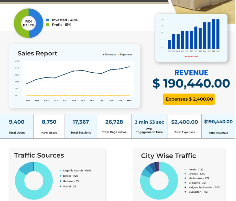Image resolution: width=236 pixels, height=201 pixels.
Task: Select the Total Users 9,400 tile
Action: pyautogui.click(x=17, y=126)
